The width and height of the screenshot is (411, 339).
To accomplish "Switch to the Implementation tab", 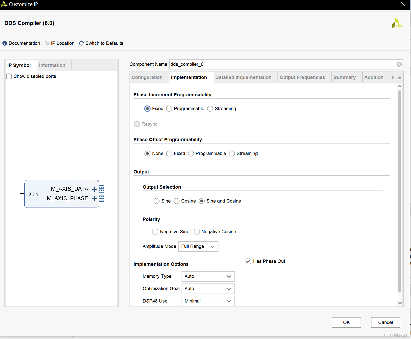I will click(191, 77).
